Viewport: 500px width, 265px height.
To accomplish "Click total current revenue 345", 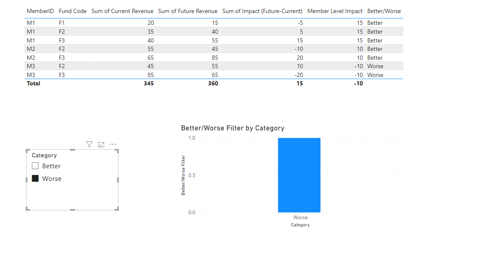I will 148,83.
